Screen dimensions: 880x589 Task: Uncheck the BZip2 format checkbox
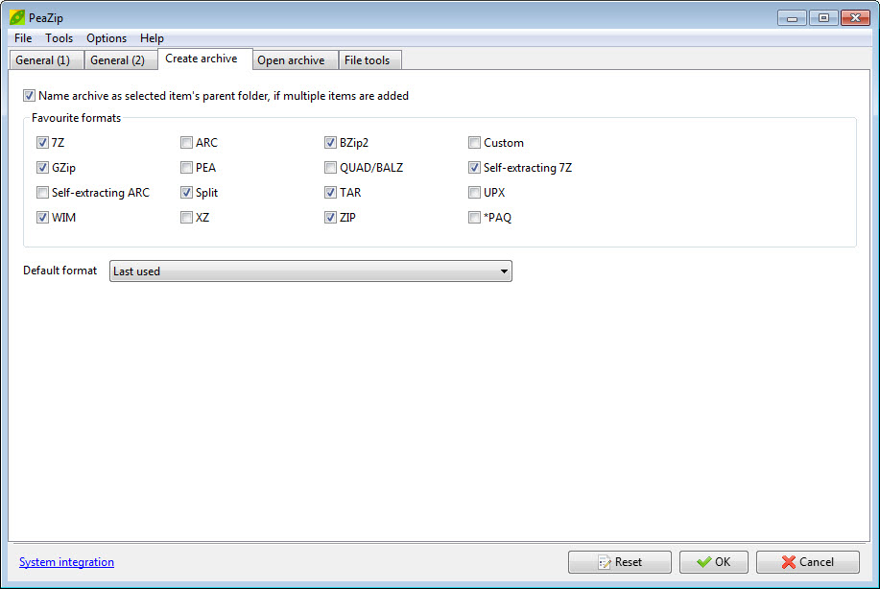point(330,143)
